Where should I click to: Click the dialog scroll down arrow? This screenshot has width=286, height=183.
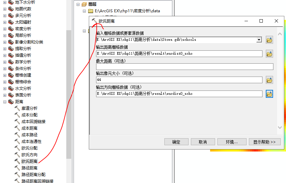tap(280, 127)
